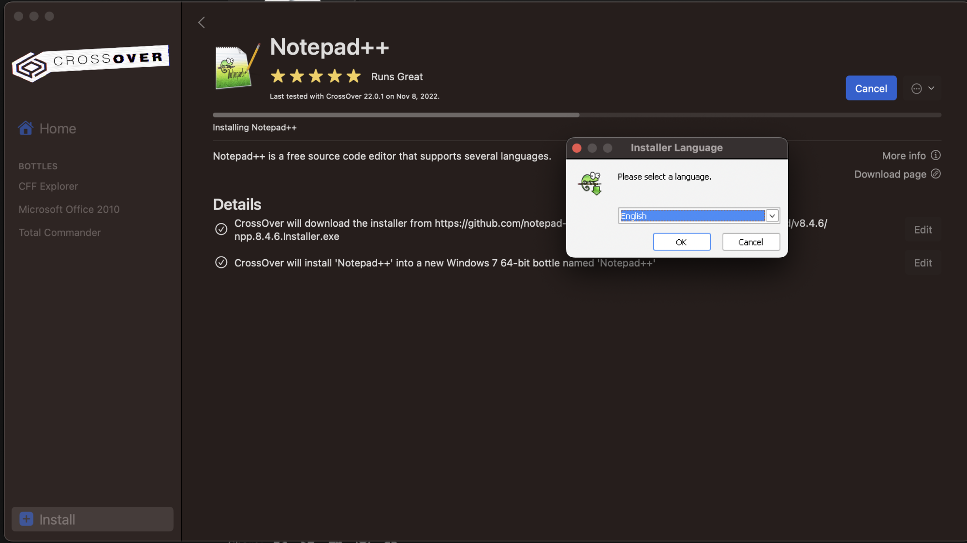Screen dimensions: 967x543
Task: Click the 'Please select a language.' prompt
Action: (664, 177)
